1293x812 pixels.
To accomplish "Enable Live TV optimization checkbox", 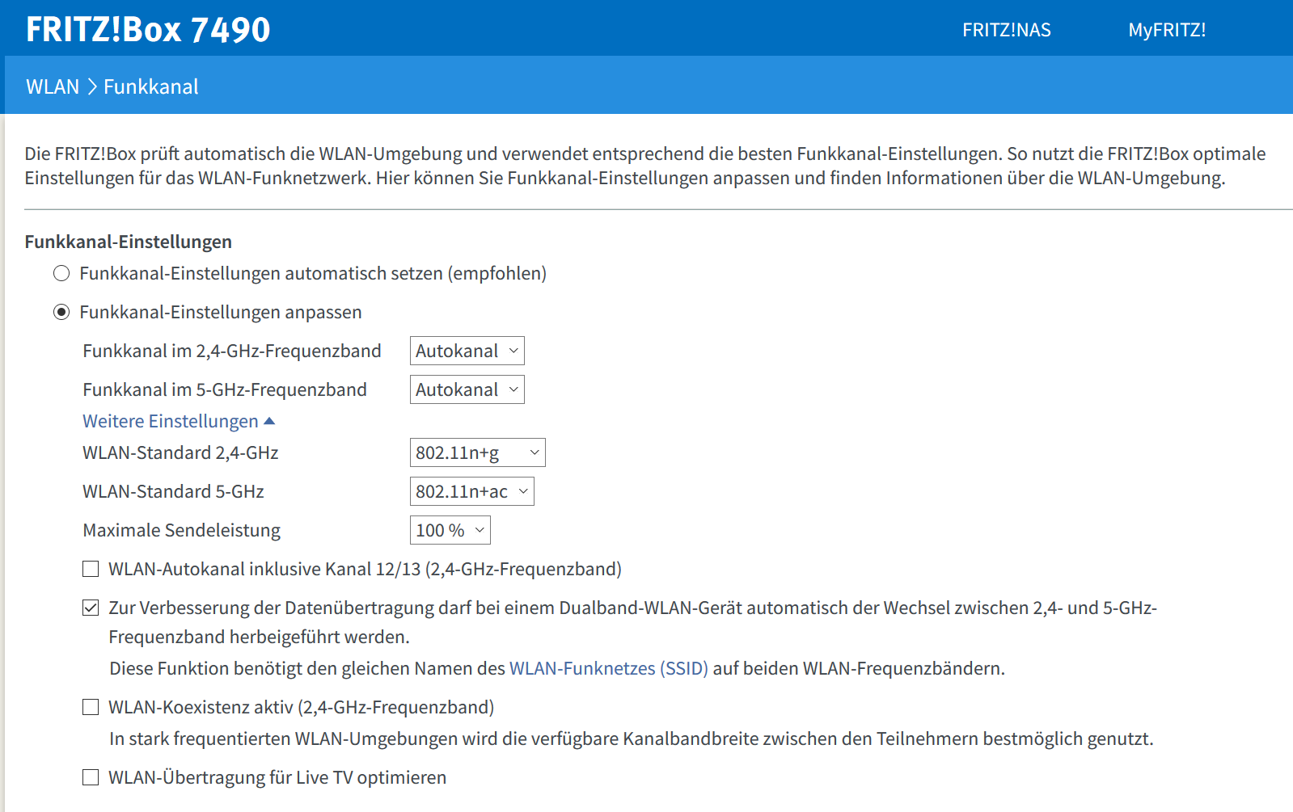I will pyautogui.click(x=91, y=777).
